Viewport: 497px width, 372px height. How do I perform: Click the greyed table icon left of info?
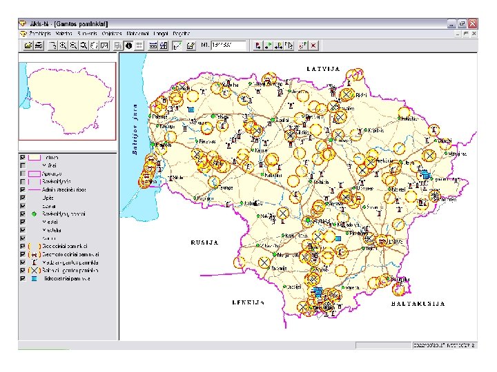[118, 45]
